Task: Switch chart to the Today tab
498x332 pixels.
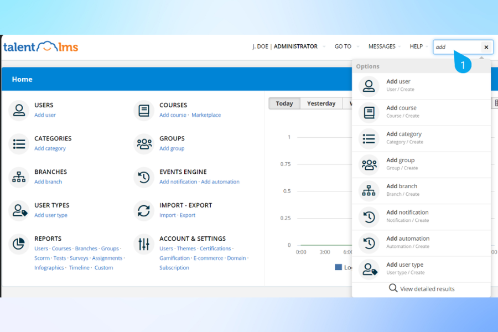Action: pos(284,103)
